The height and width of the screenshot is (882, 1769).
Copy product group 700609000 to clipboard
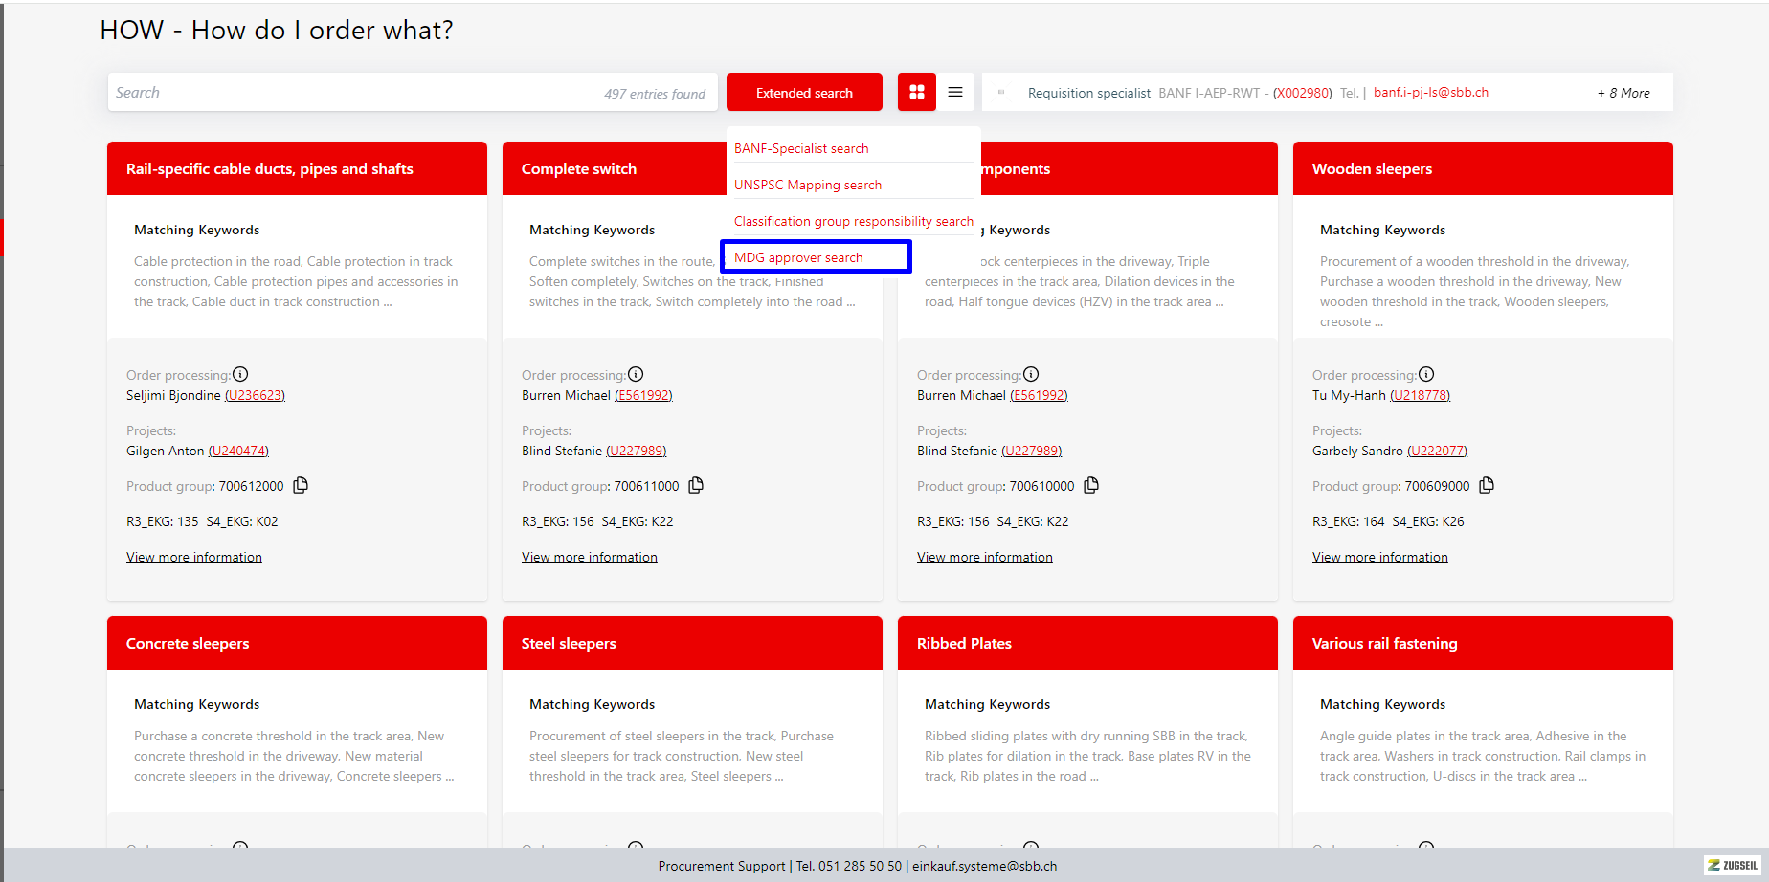(1487, 485)
